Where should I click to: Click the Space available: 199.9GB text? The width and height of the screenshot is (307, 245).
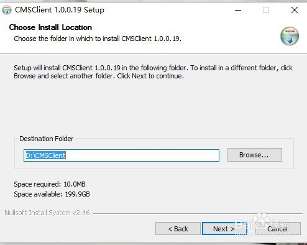point(52,194)
